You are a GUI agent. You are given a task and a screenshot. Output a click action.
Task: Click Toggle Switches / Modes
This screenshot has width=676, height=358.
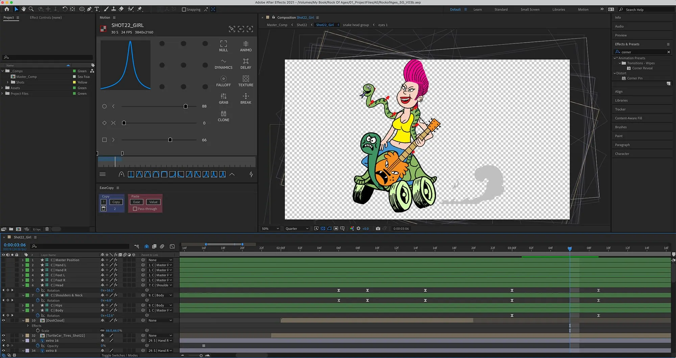pyautogui.click(x=120, y=355)
